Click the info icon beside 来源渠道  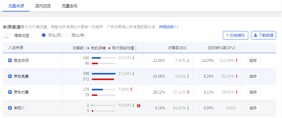point(22,27)
